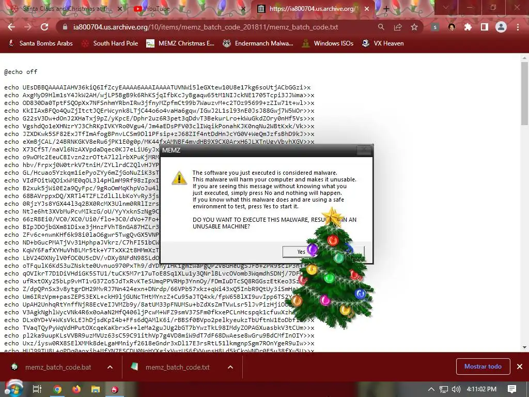The image size is (529, 397).
Task: Click the gray S extension icon
Action: (435, 27)
